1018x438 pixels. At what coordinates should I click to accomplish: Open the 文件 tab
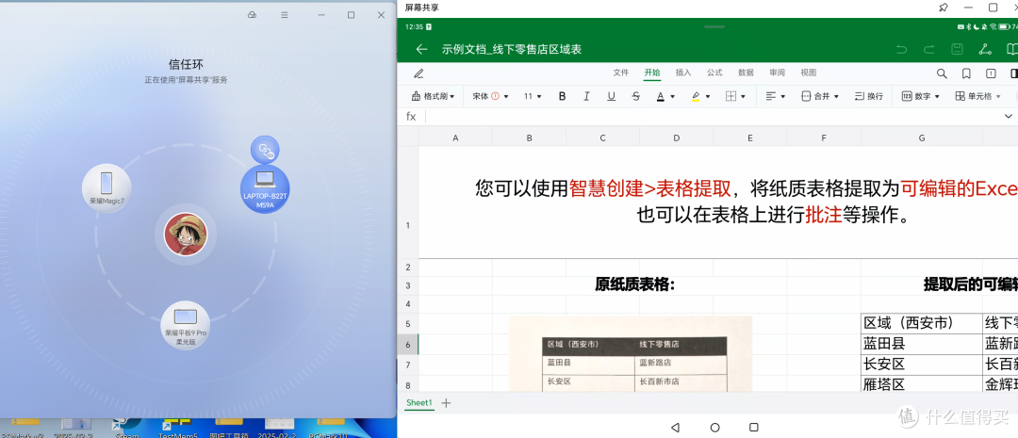[620, 73]
